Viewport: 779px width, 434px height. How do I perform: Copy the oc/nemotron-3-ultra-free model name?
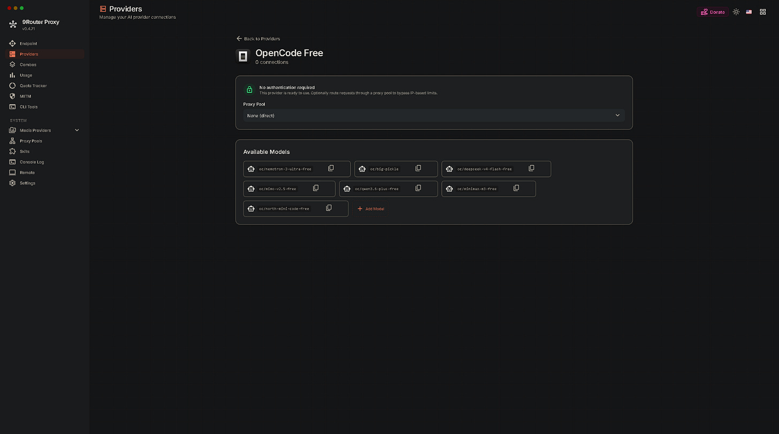(331, 168)
